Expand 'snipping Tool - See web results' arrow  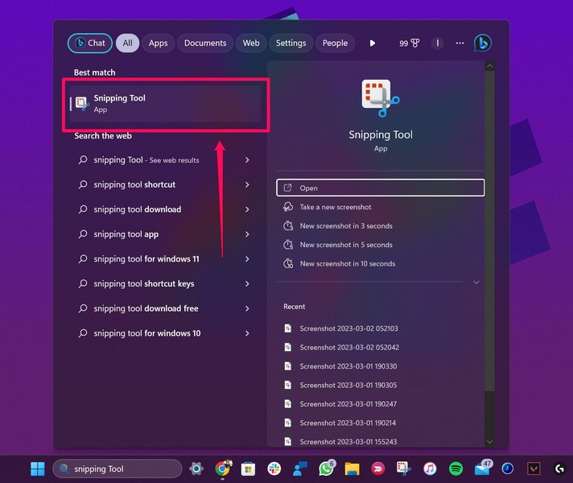[x=247, y=159]
